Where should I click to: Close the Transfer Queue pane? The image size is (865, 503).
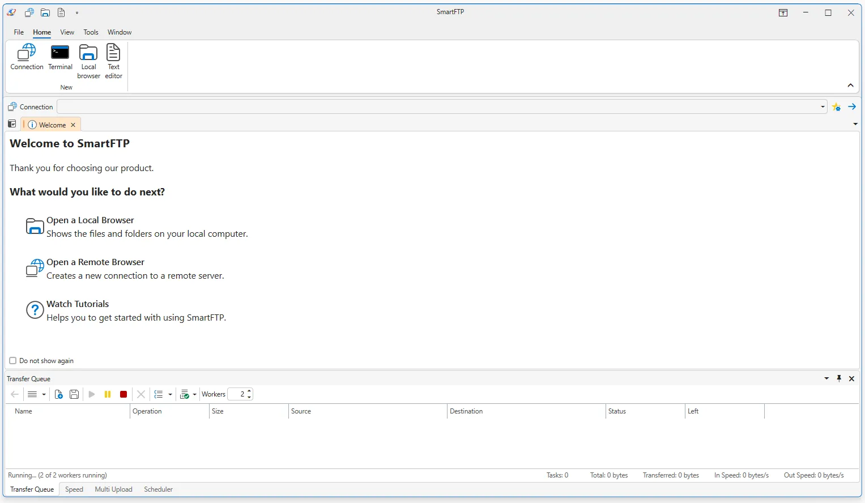[x=851, y=378]
